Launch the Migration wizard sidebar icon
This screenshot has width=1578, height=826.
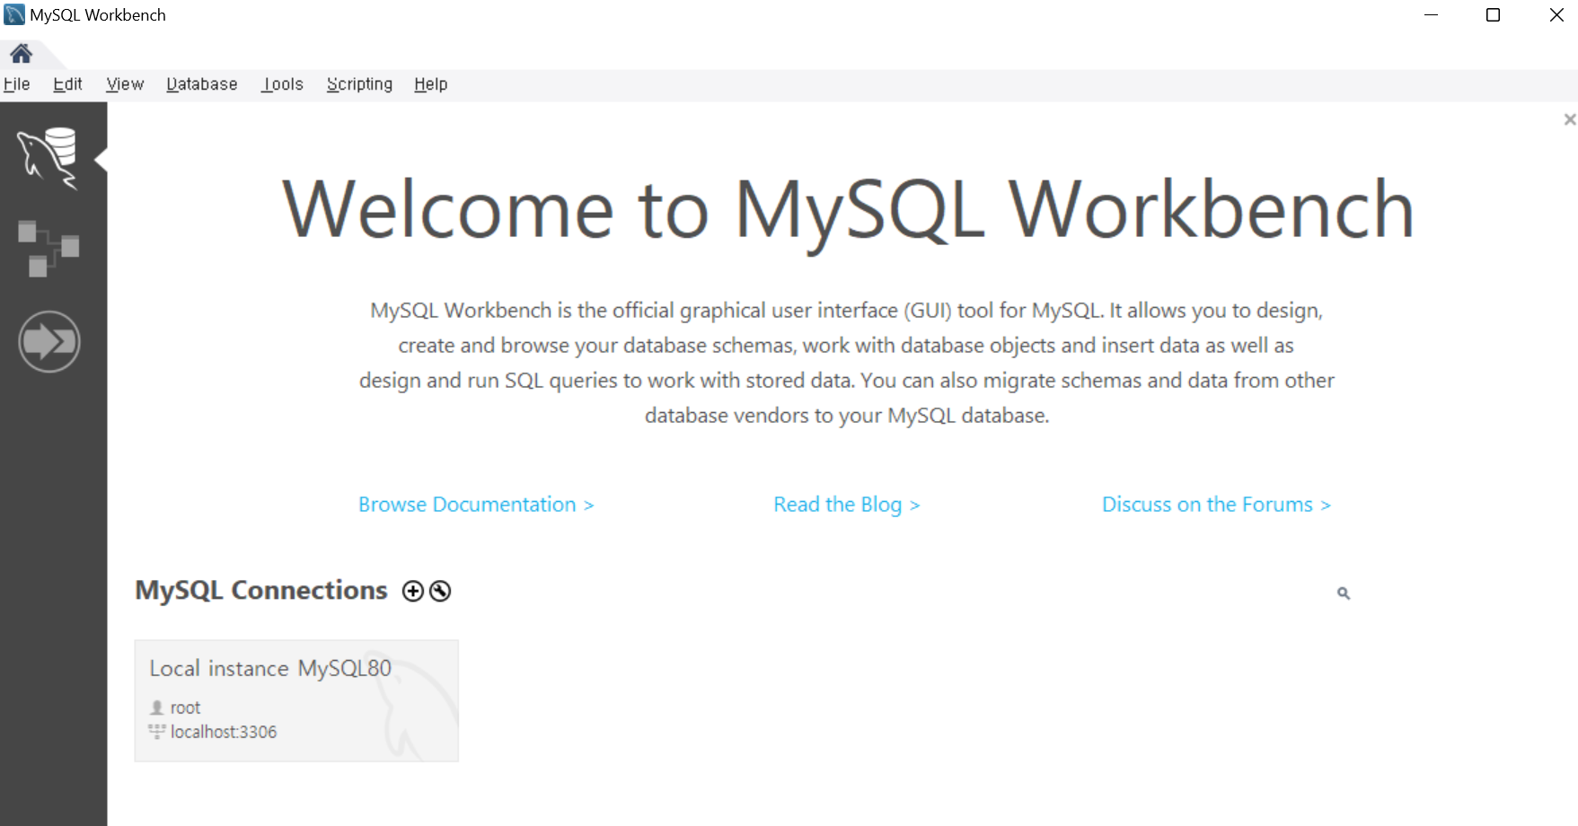pos(49,341)
